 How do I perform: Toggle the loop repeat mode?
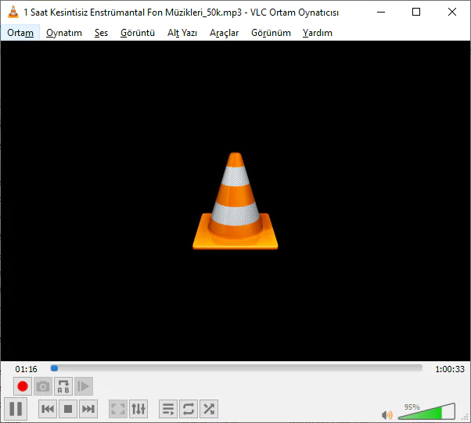point(189,408)
